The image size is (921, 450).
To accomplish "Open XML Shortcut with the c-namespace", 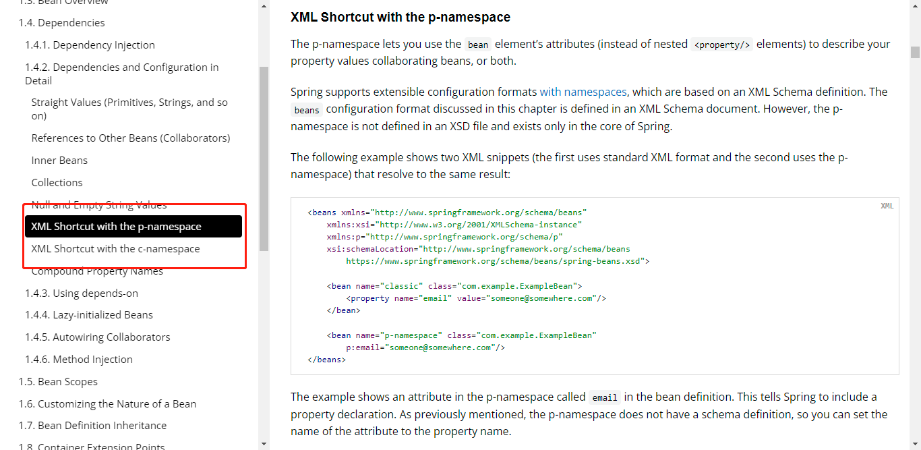I will pos(115,249).
